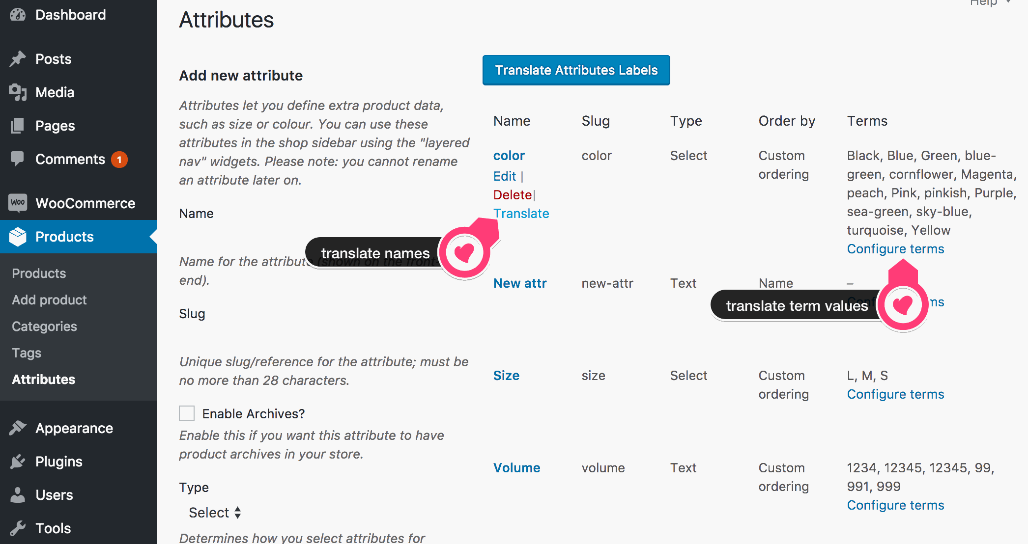
Task: Click Translate Attributes Labels button
Action: (576, 70)
